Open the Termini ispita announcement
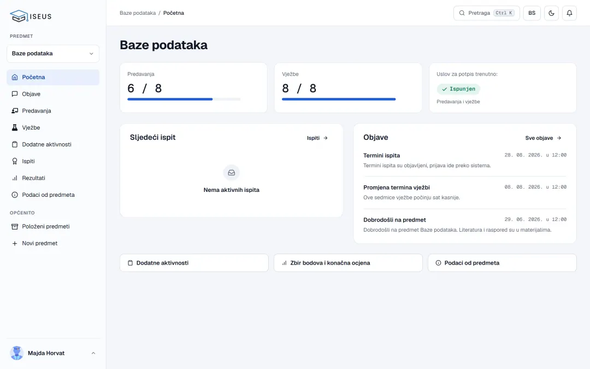The width and height of the screenshot is (590, 369). tap(465, 160)
